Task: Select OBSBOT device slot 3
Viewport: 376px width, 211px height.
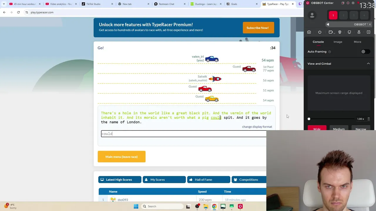Action: point(354,15)
